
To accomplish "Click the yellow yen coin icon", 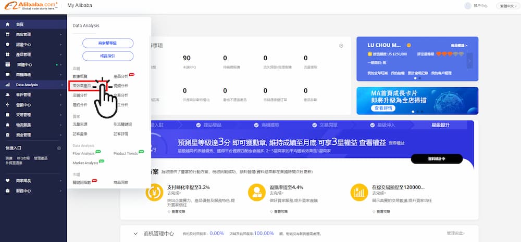I will [x=155, y=192].
